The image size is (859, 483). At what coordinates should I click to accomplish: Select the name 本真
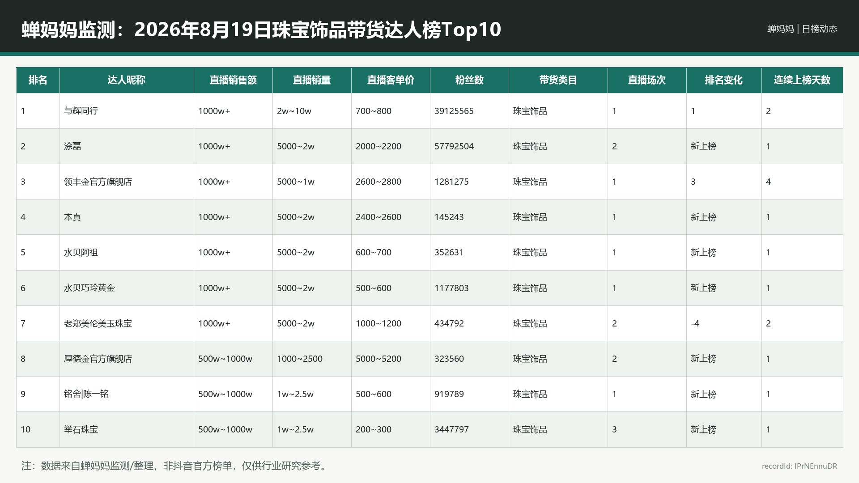[72, 217]
